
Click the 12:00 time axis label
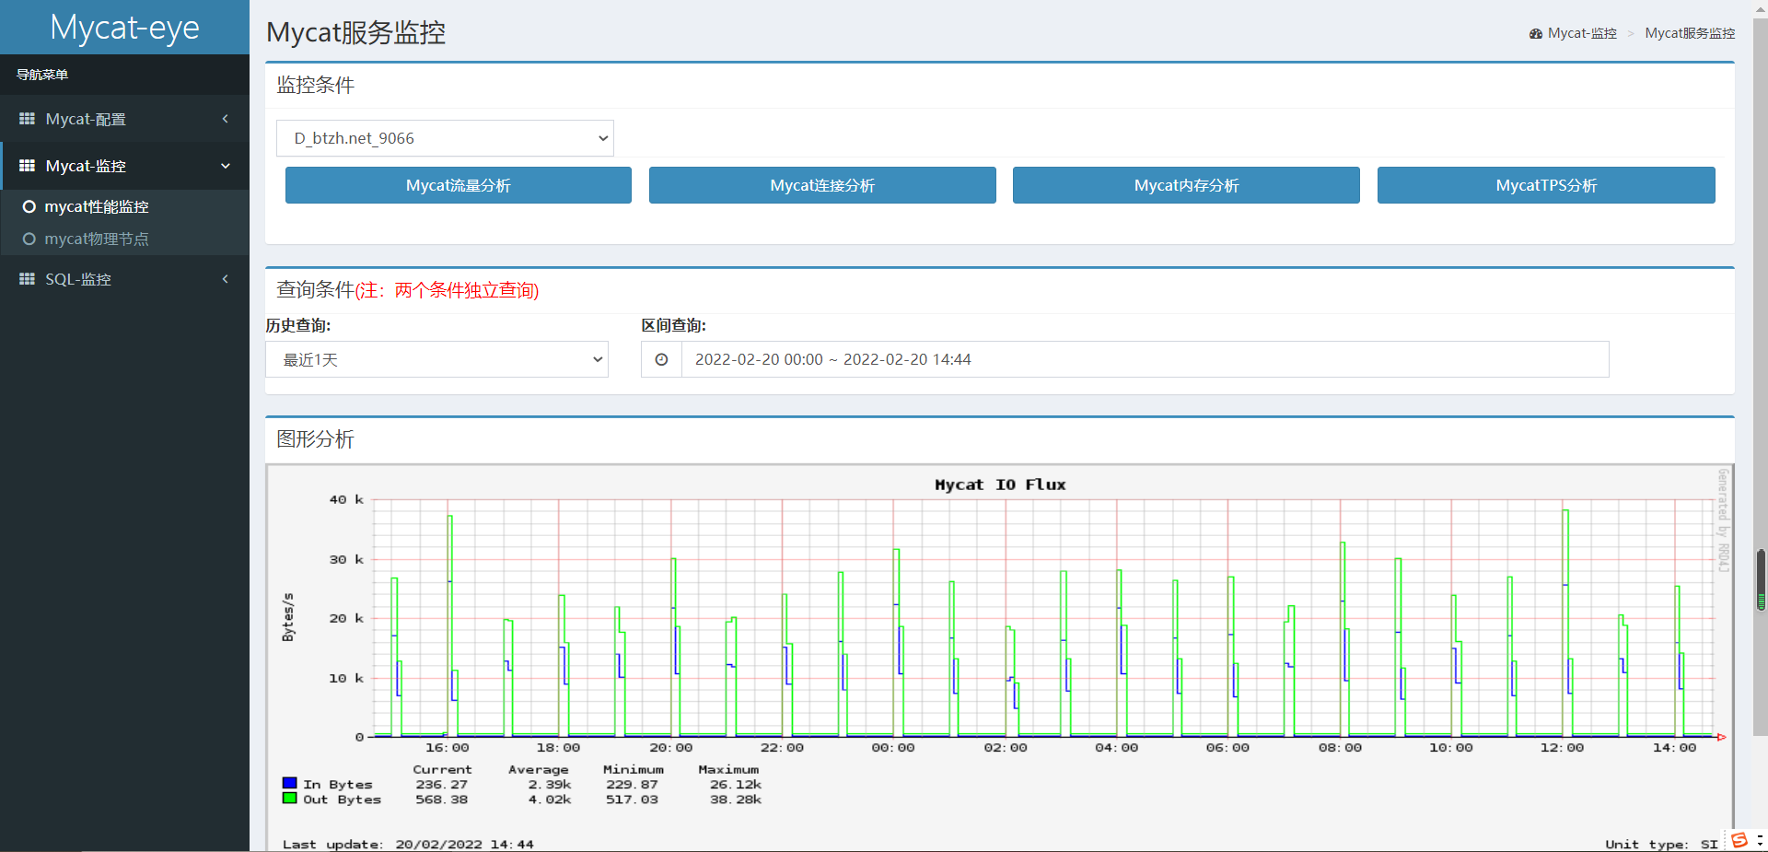pos(1563,748)
